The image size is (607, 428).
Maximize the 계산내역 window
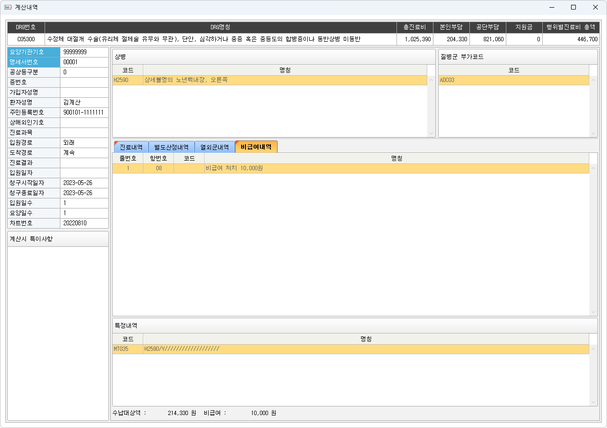(x=573, y=7)
